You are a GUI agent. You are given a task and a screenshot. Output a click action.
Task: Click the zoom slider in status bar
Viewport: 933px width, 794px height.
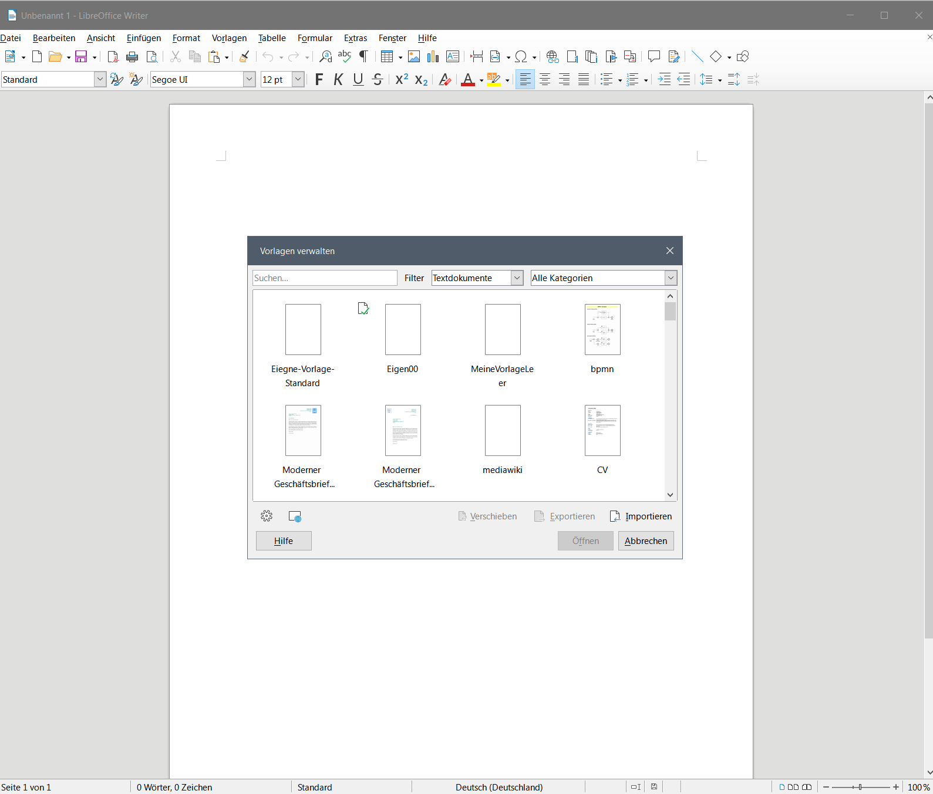point(861,787)
